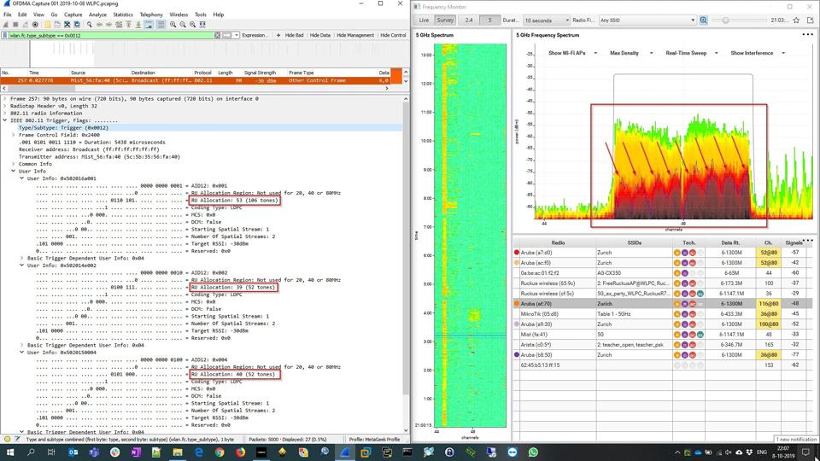
Task: Click the purple color dot for Aruba (b8:50)
Action: tap(517, 355)
